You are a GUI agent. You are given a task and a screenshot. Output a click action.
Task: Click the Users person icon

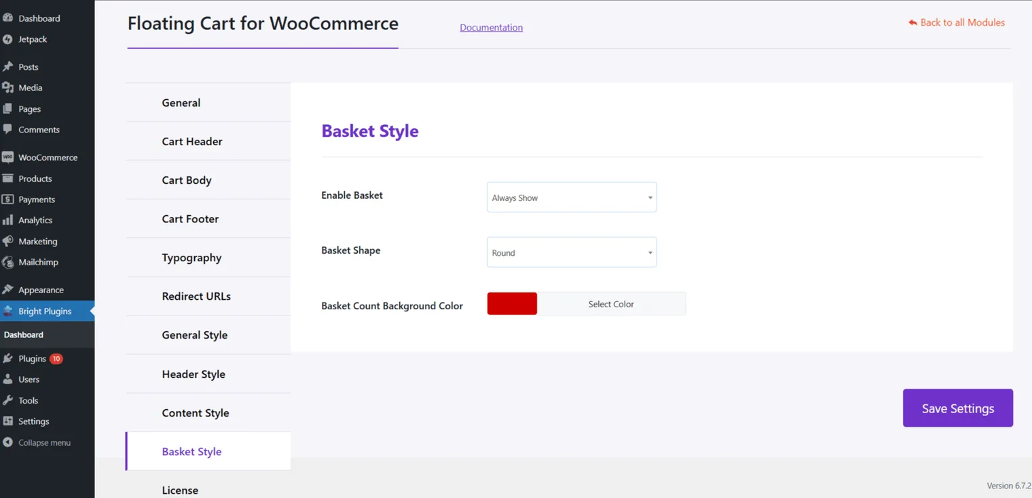tap(8, 379)
